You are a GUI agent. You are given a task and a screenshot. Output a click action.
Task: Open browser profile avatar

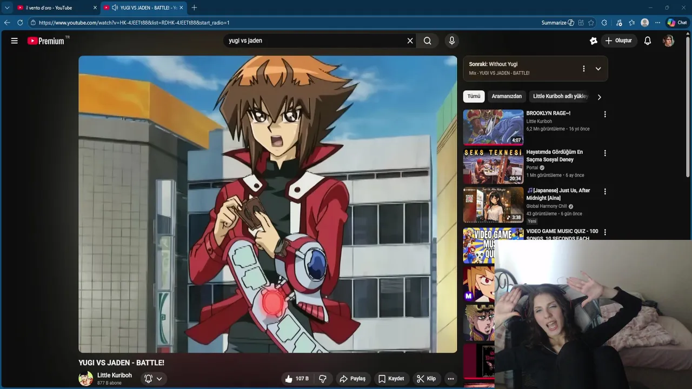(644, 23)
